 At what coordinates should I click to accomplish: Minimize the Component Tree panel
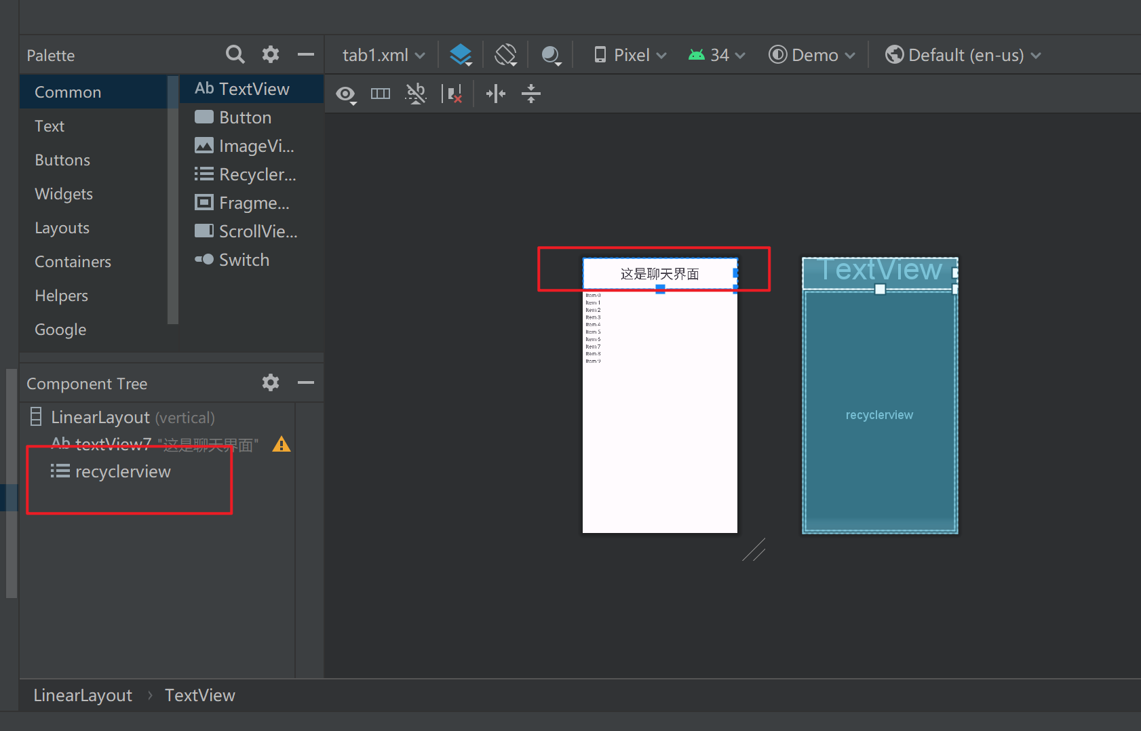pyautogui.click(x=306, y=382)
